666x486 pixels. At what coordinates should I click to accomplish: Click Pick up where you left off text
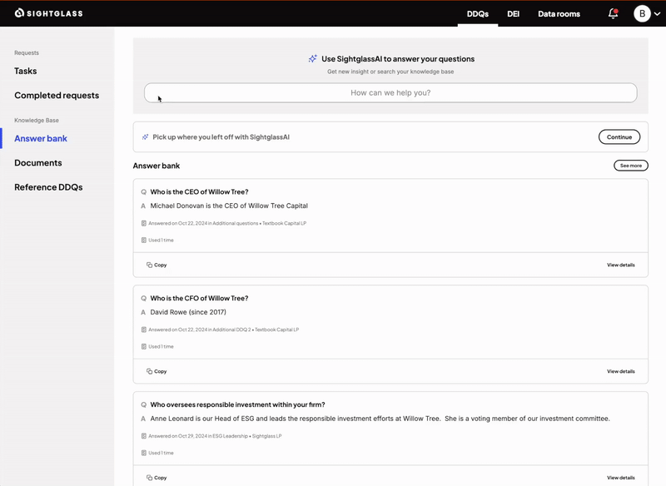[x=221, y=137]
